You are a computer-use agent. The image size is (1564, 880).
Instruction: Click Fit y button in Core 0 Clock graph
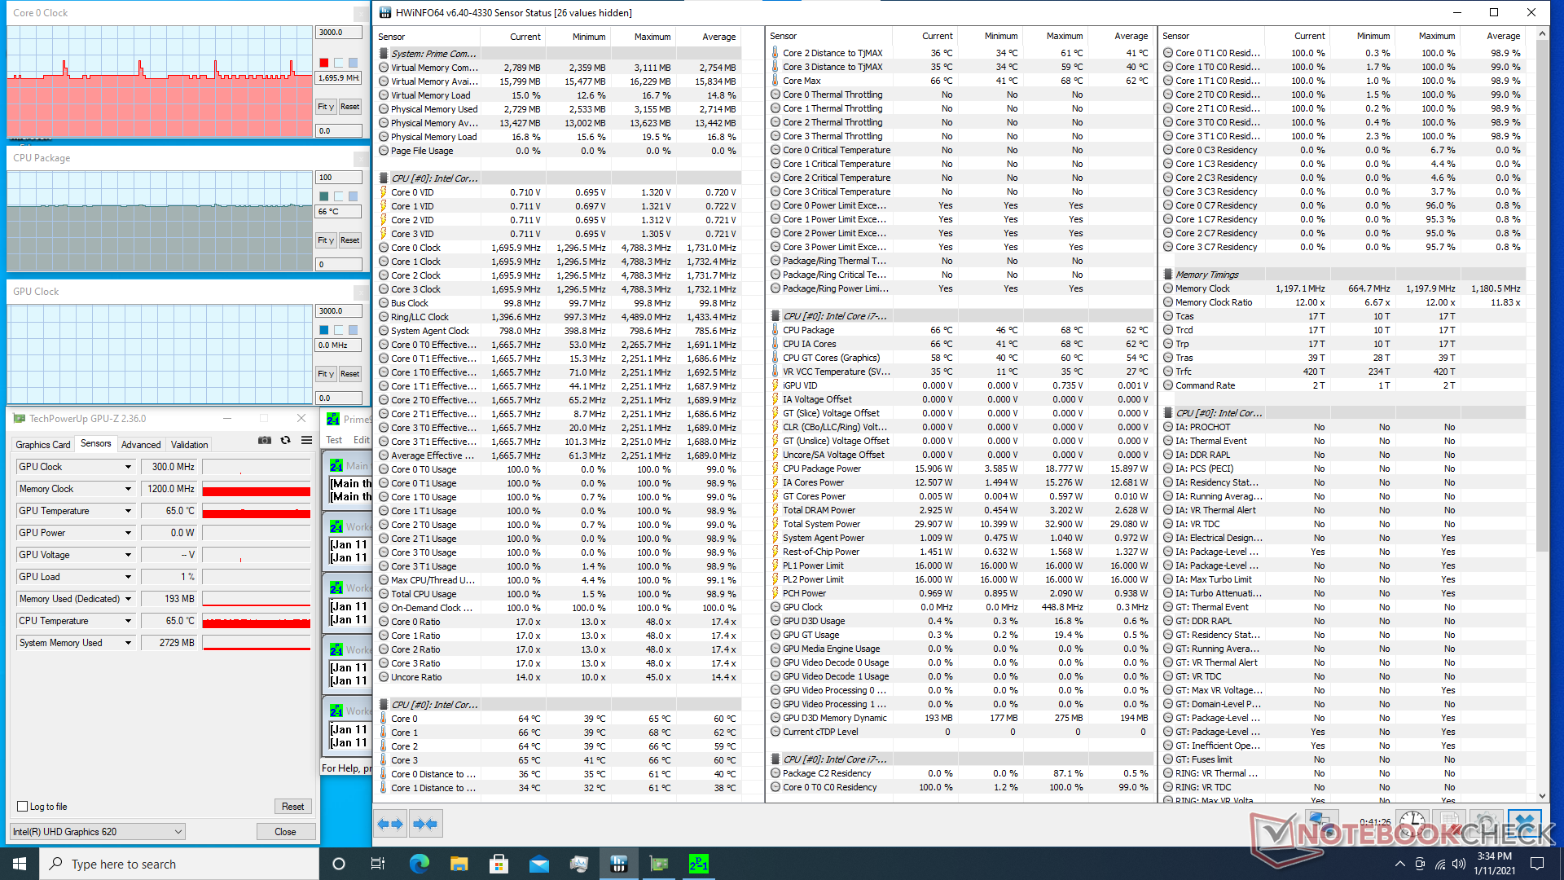326,107
